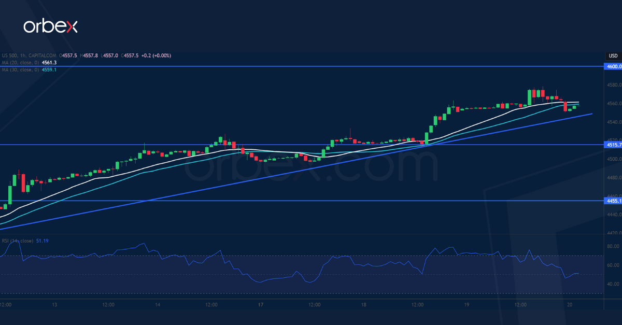The width and height of the screenshot is (622, 325).
Task: Click the MA 20 value 4561.3
Action: pos(49,62)
